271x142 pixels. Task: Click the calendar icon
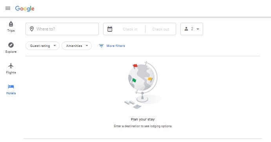click(110, 29)
